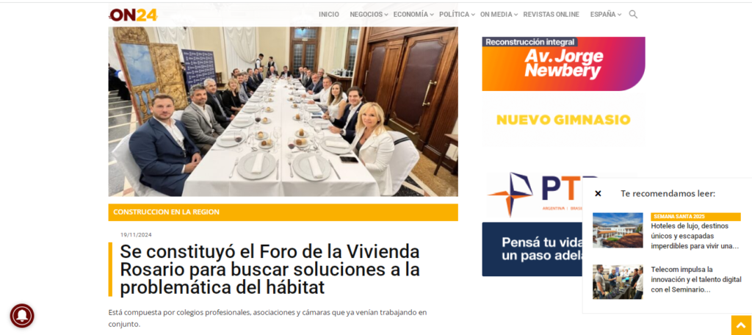Go to the Inicio menu item
The width and height of the screenshot is (752, 335).
[328, 15]
